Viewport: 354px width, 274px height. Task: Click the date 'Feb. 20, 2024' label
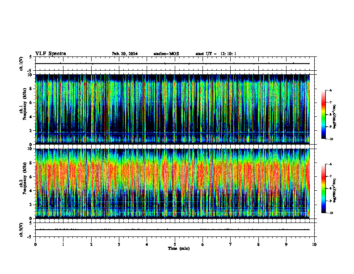coord(125,54)
